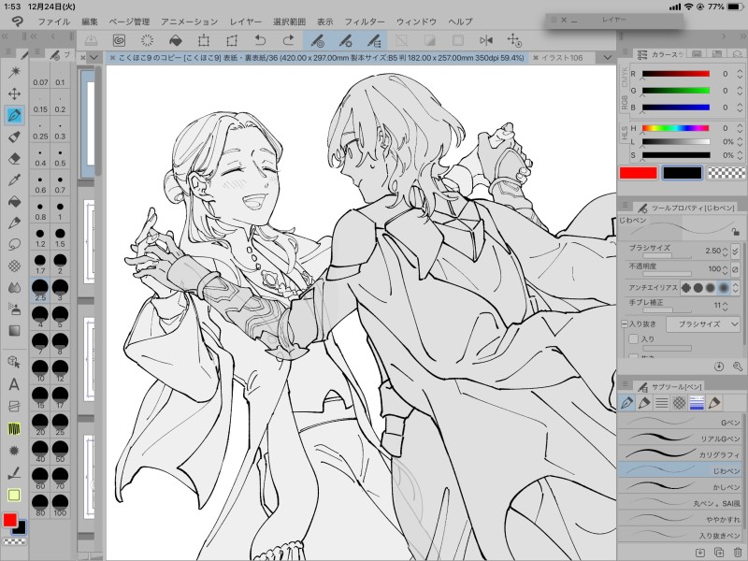
Task: Adjust 不透明度 stepper arrows
Action: (x=726, y=269)
